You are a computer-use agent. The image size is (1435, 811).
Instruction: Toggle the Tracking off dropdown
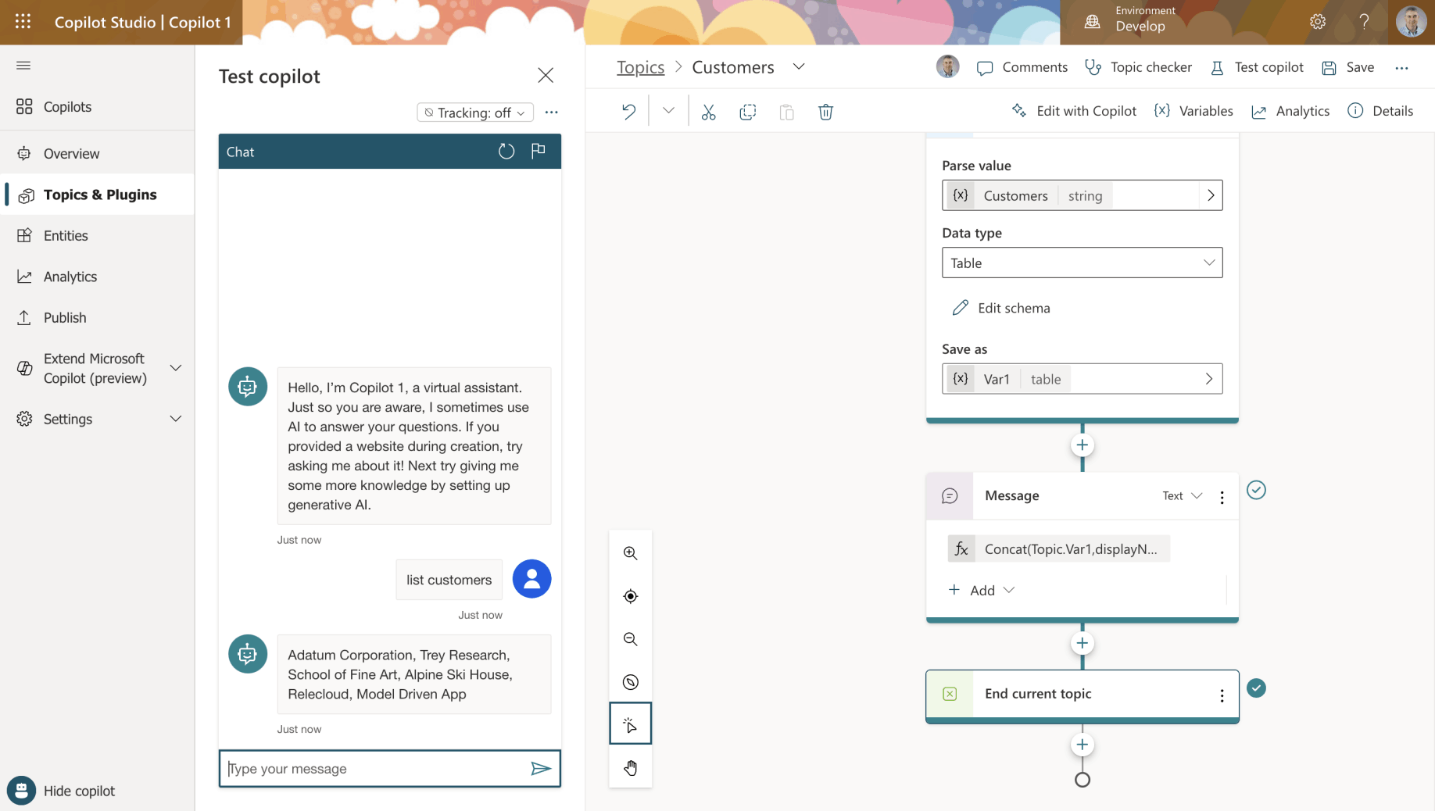pos(475,113)
